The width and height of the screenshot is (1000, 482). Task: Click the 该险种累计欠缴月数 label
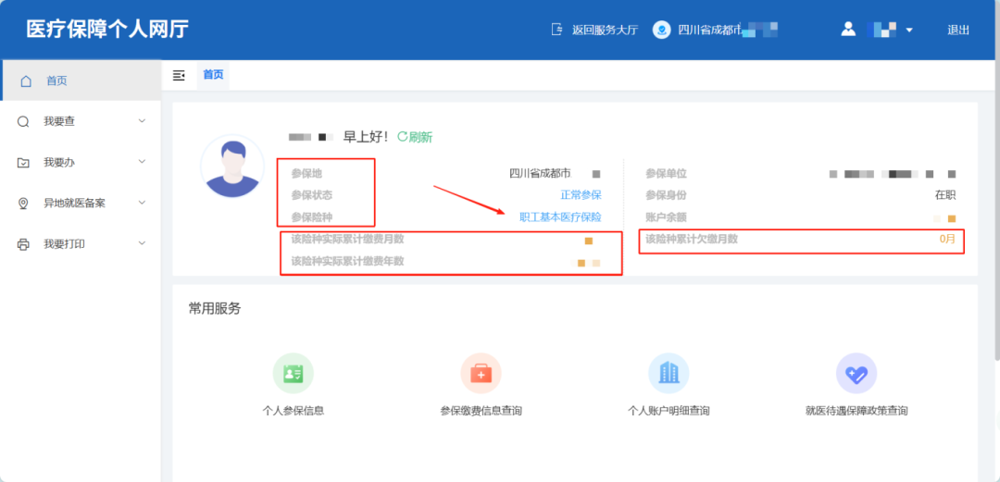point(692,240)
